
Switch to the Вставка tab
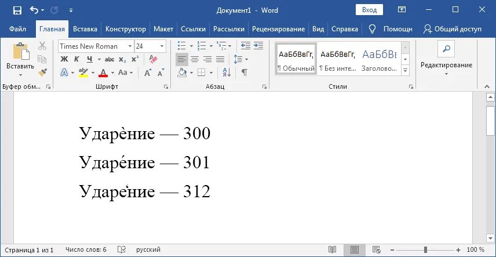click(x=85, y=29)
